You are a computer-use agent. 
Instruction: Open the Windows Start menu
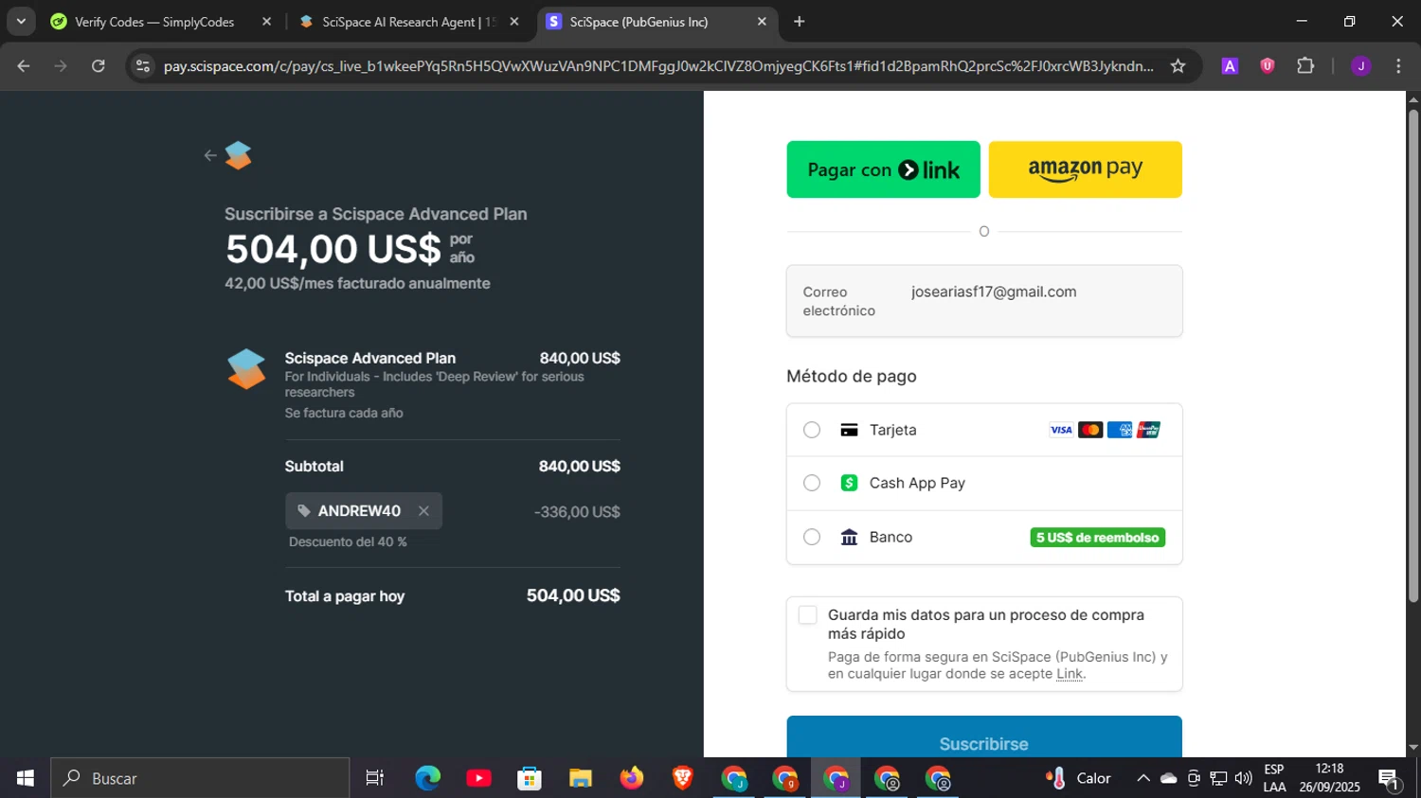(x=25, y=778)
